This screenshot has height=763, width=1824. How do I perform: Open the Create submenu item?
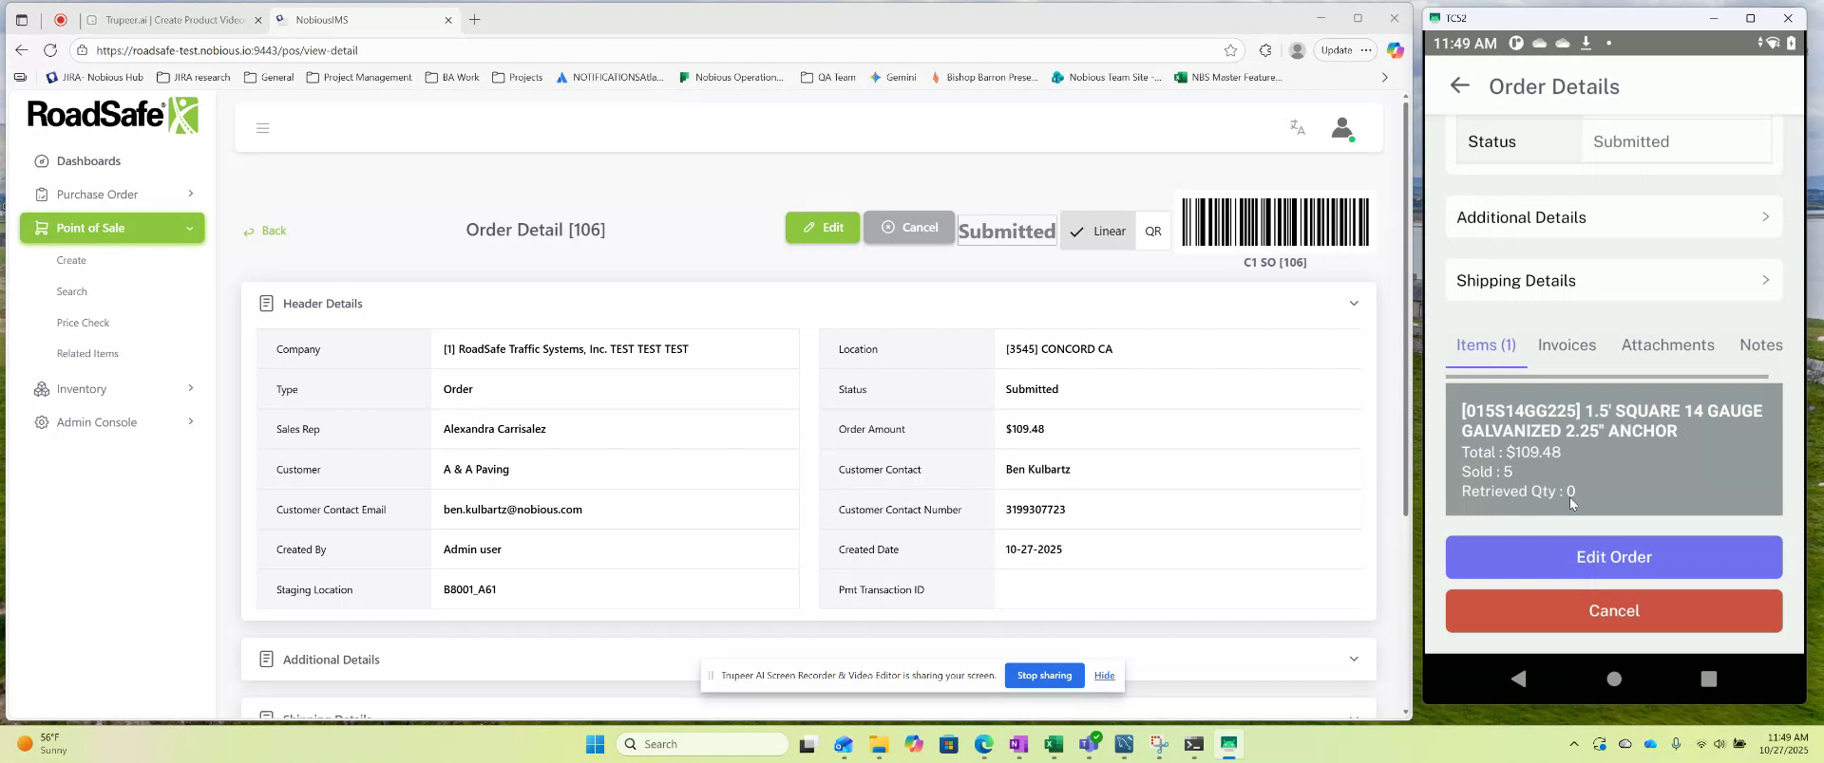tap(71, 260)
